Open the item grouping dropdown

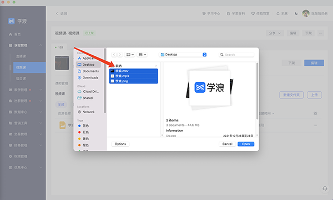click(142, 55)
